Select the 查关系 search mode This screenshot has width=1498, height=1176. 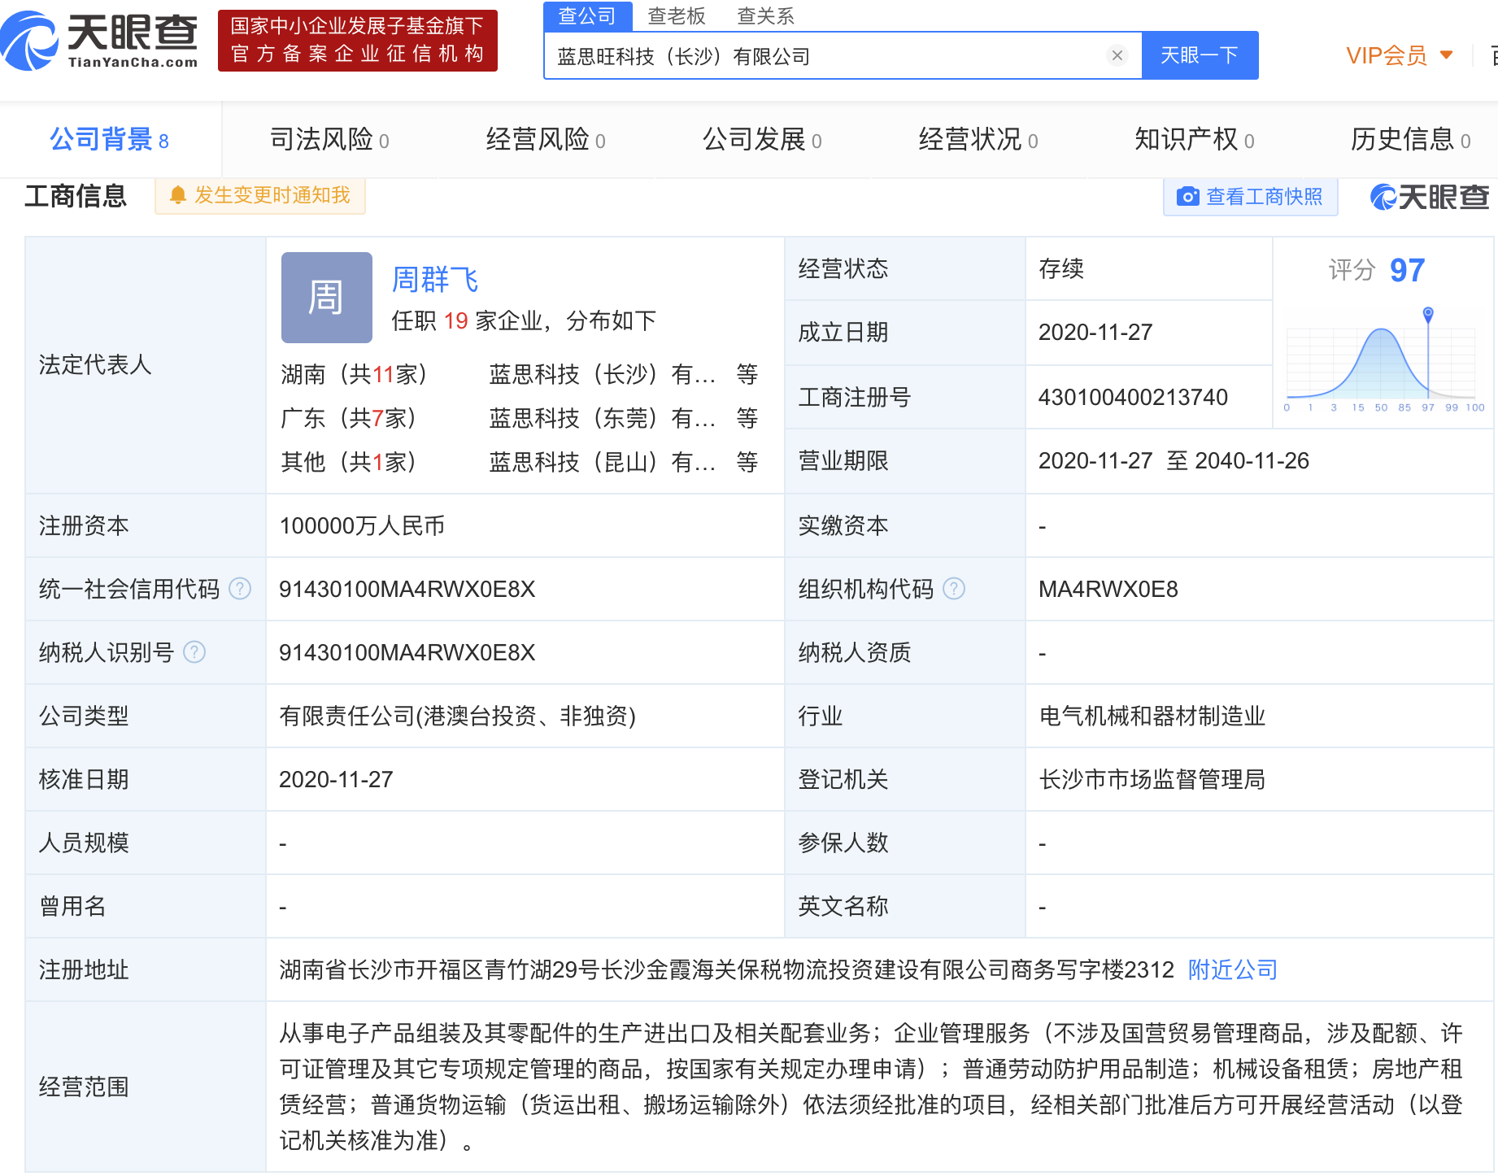coord(764,15)
